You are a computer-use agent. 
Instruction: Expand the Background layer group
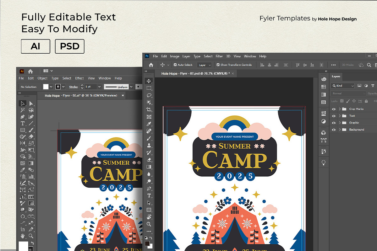coord(340,130)
